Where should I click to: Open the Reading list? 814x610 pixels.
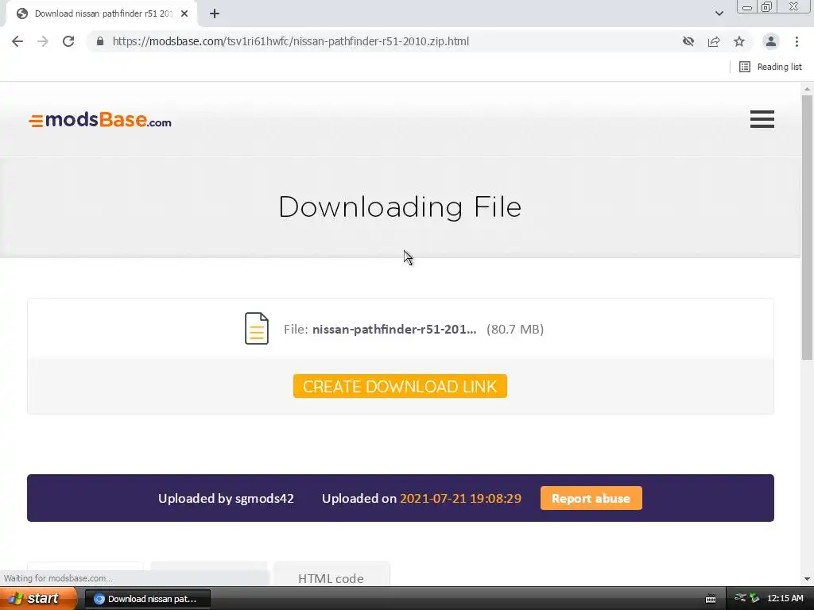pyautogui.click(x=770, y=67)
